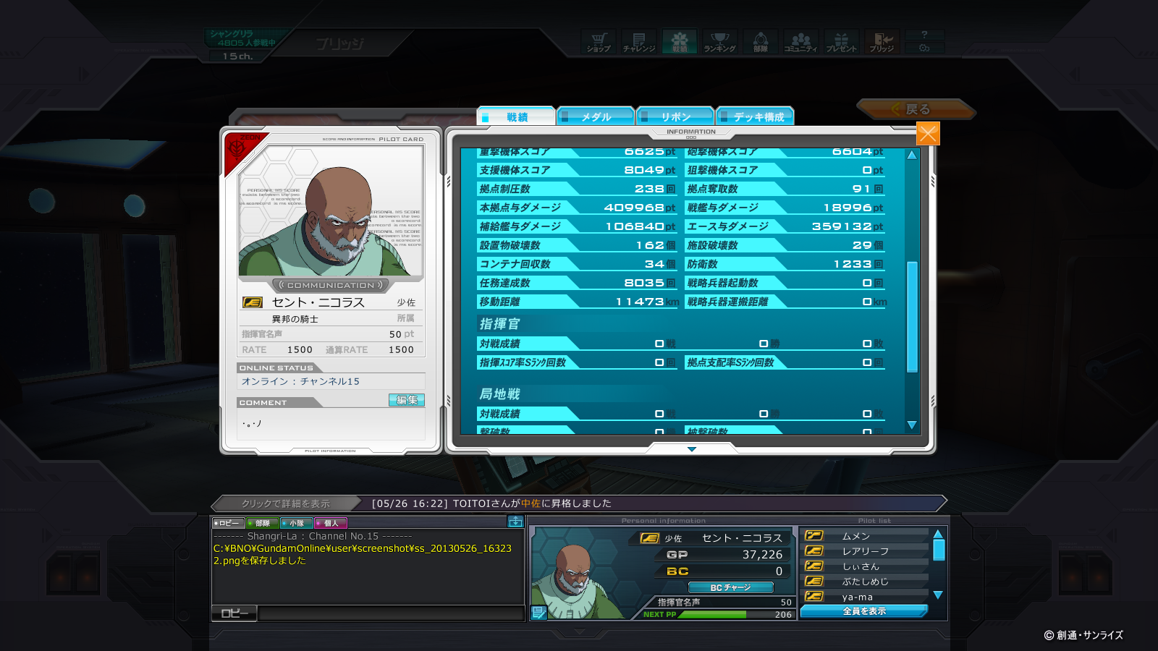
Task: Click rank badge next to 少佐 in personal info
Action: tap(650, 538)
